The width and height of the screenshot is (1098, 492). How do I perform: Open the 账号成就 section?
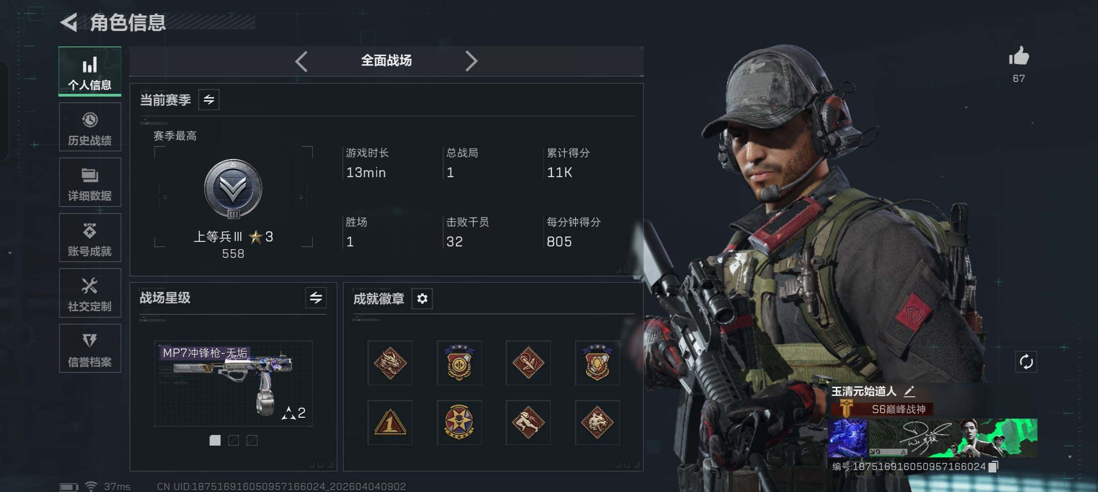coord(90,238)
